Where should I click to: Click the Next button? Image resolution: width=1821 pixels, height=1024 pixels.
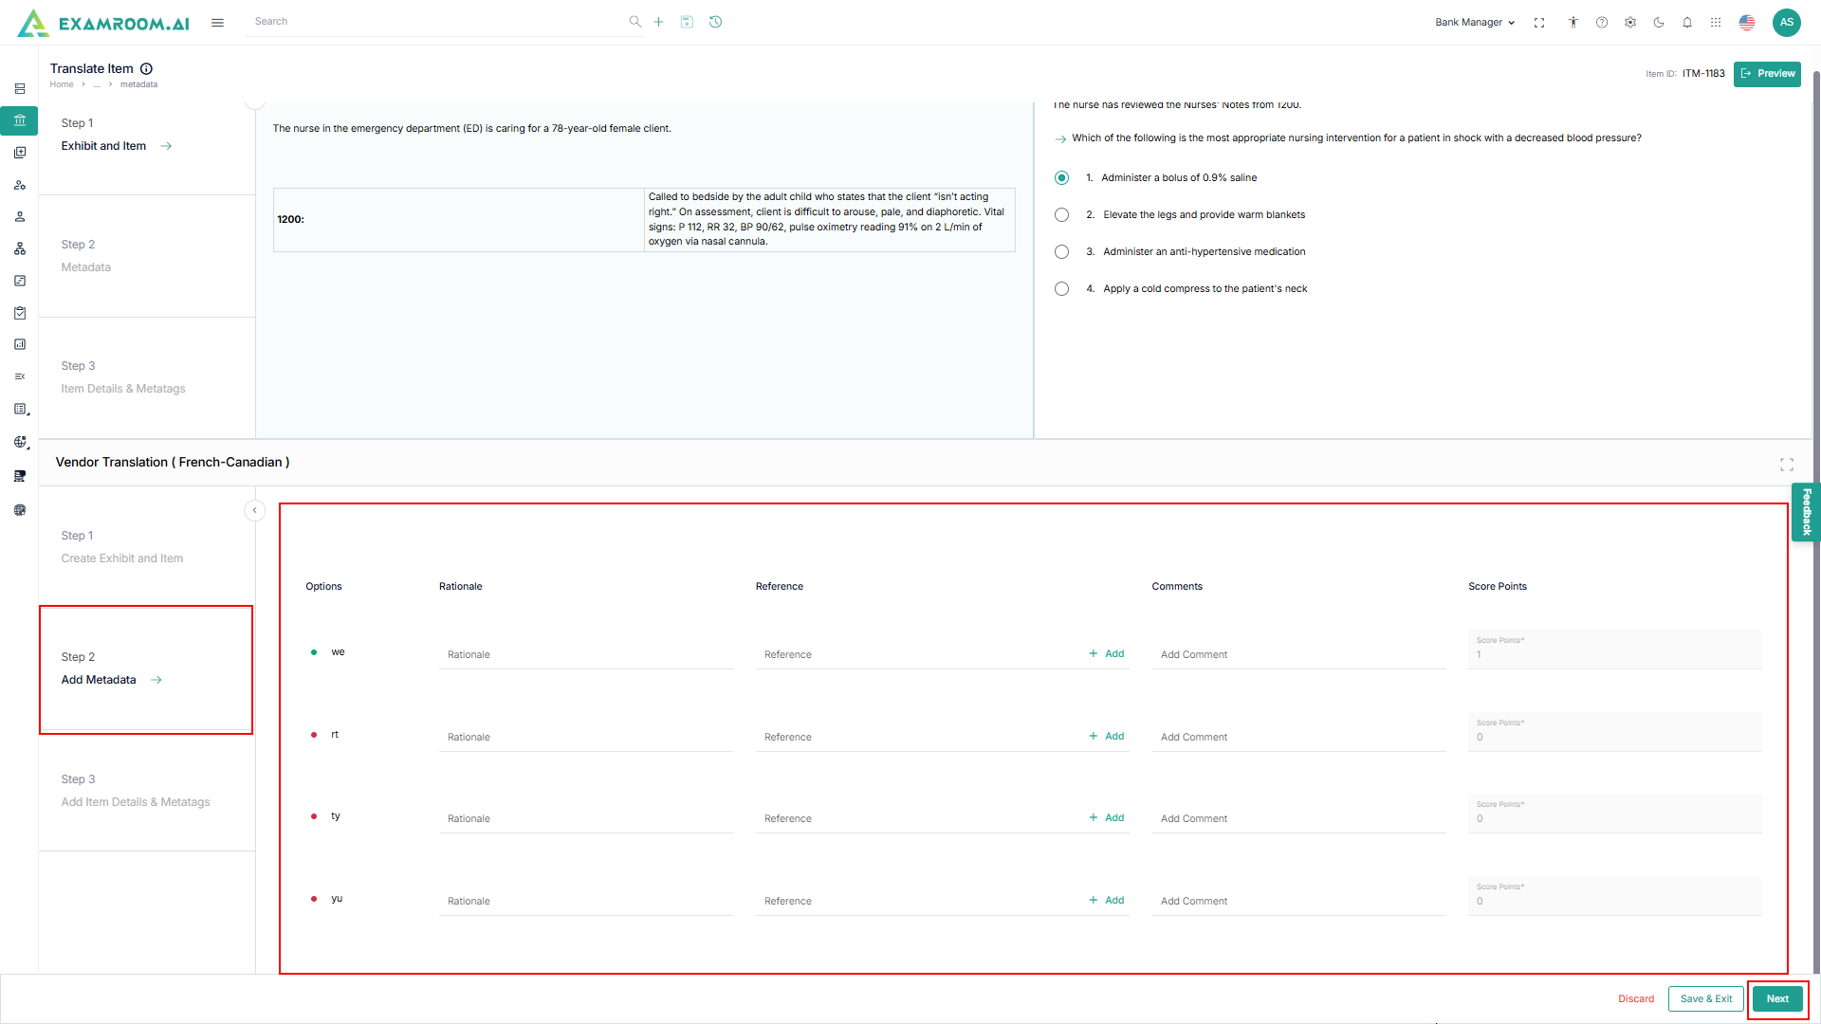tap(1776, 998)
